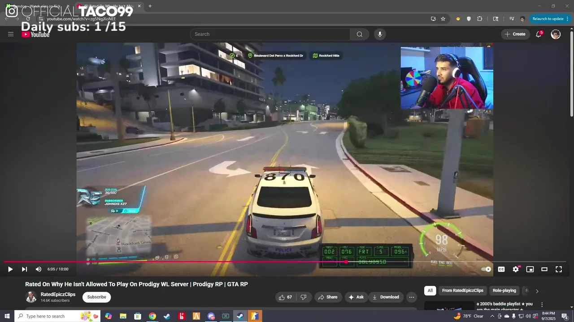
Task: Subscribe to RatedEpiczClips
Action: (96, 297)
